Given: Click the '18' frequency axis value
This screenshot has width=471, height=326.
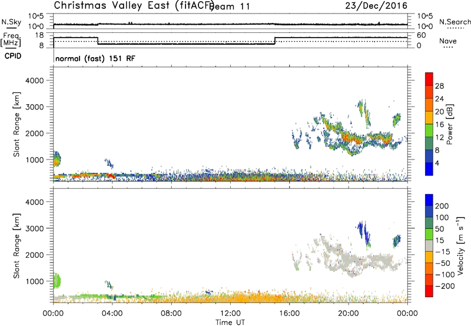Looking at the screenshot, I should click(39, 35).
